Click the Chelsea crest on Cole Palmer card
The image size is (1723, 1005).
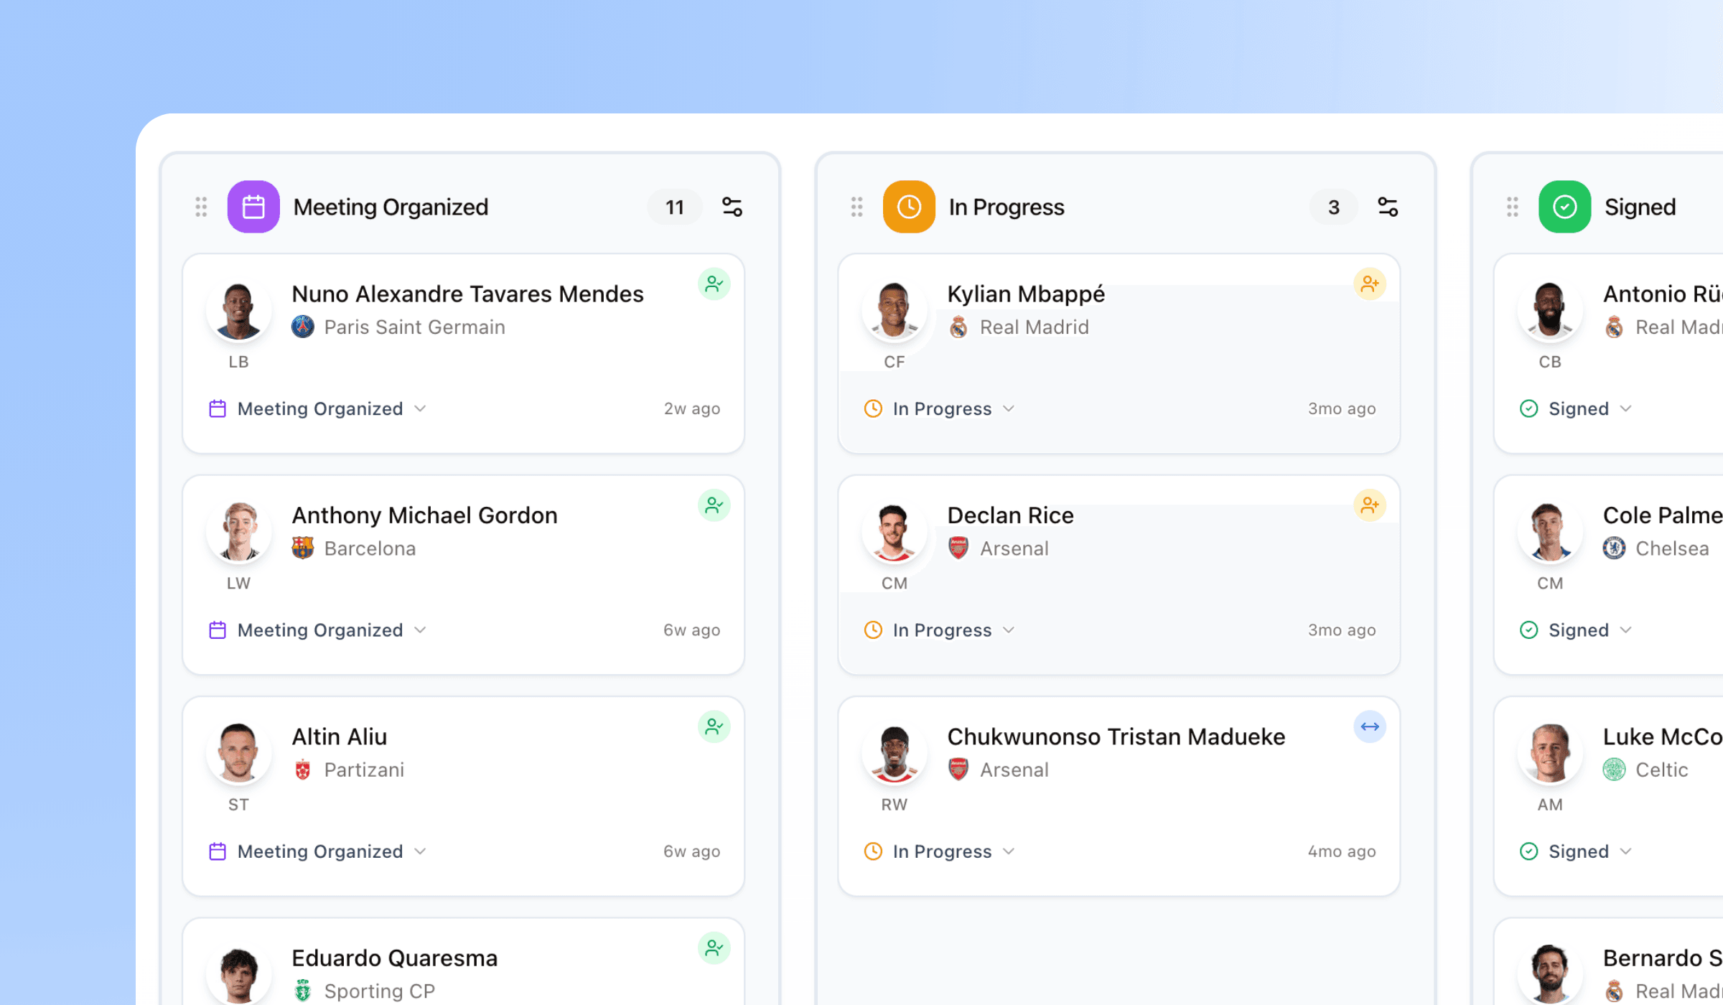[x=1614, y=548]
